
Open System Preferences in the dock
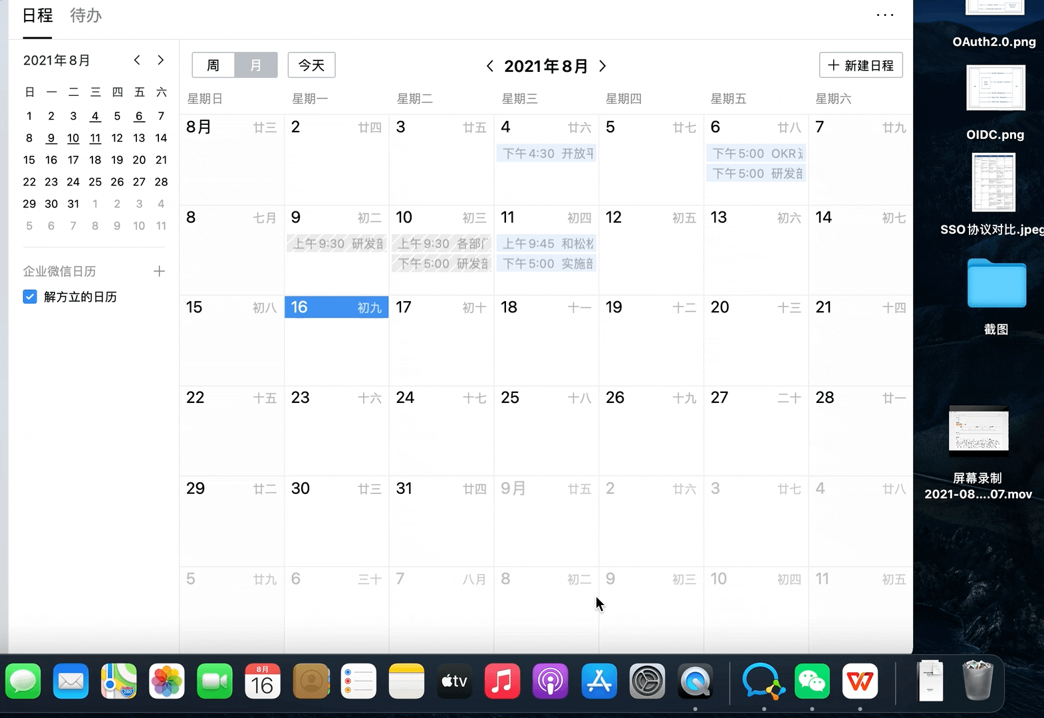(x=647, y=681)
